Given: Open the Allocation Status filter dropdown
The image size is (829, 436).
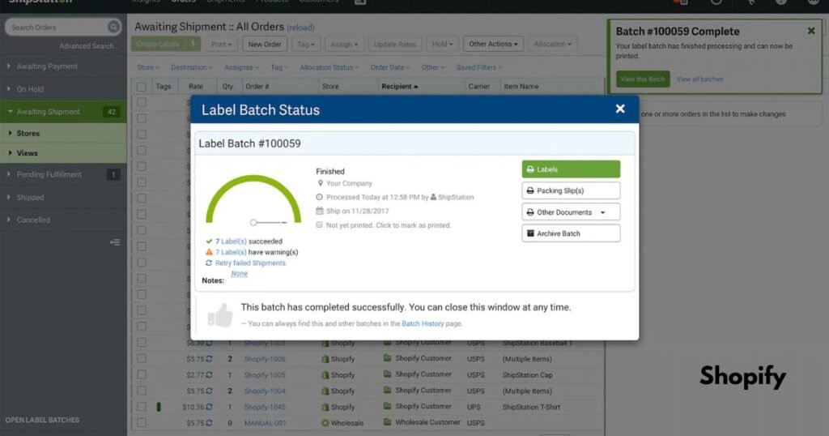Looking at the screenshot, I should (329, 67).
